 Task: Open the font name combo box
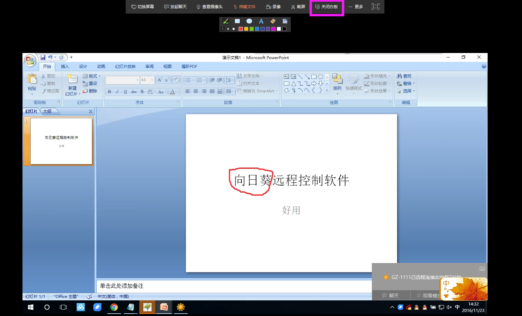point(123,80)
